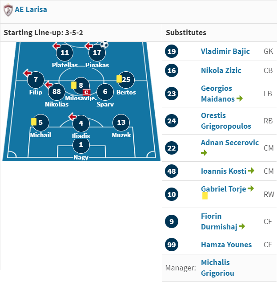Select goalkeeper Nagy number 1 on pitch
277x282 pixels.
[81, 145]
